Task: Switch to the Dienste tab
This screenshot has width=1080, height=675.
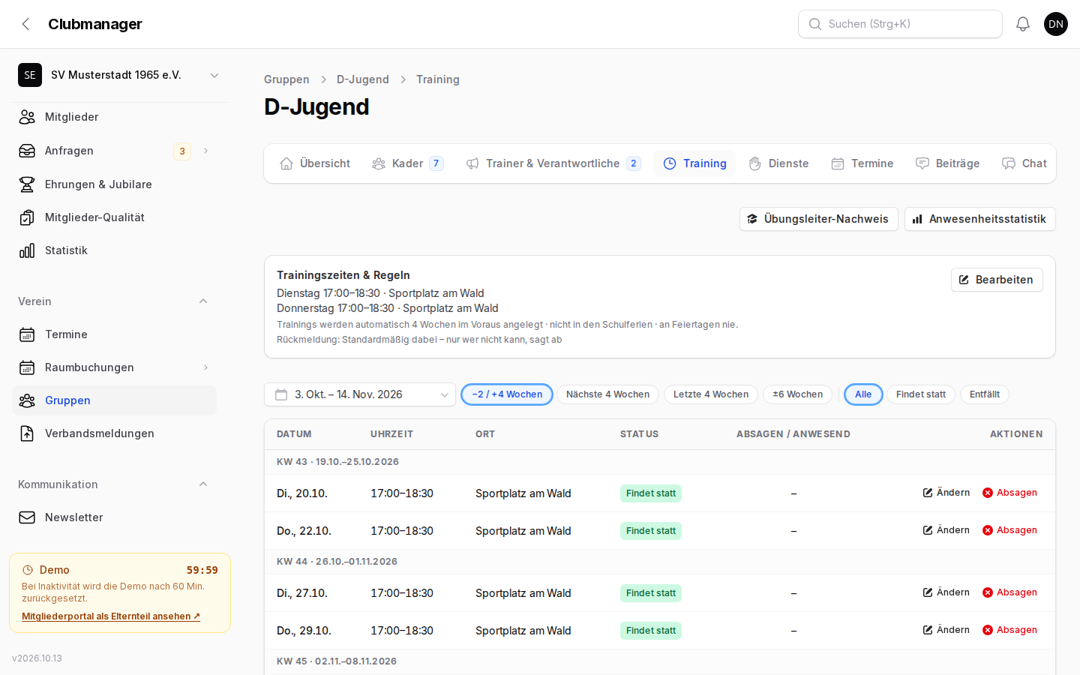Action: (x=779, y=163)
